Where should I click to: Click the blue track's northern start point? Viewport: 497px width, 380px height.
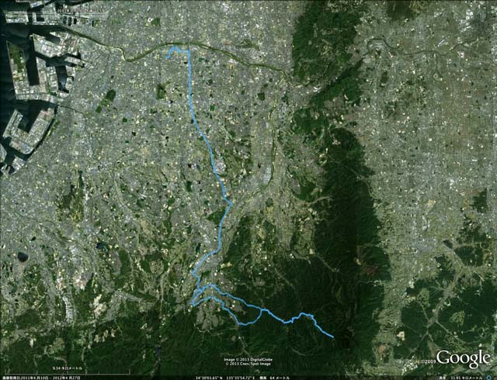(168, 57)
